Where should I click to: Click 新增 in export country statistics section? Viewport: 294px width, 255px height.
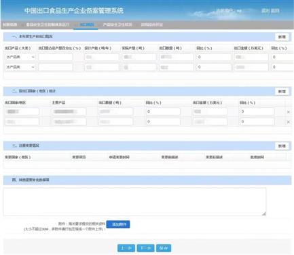click(x=282, y=92)
